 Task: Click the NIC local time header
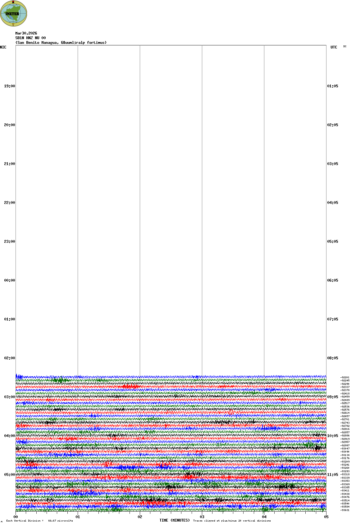pyautogui.click(x=3, y=47)
